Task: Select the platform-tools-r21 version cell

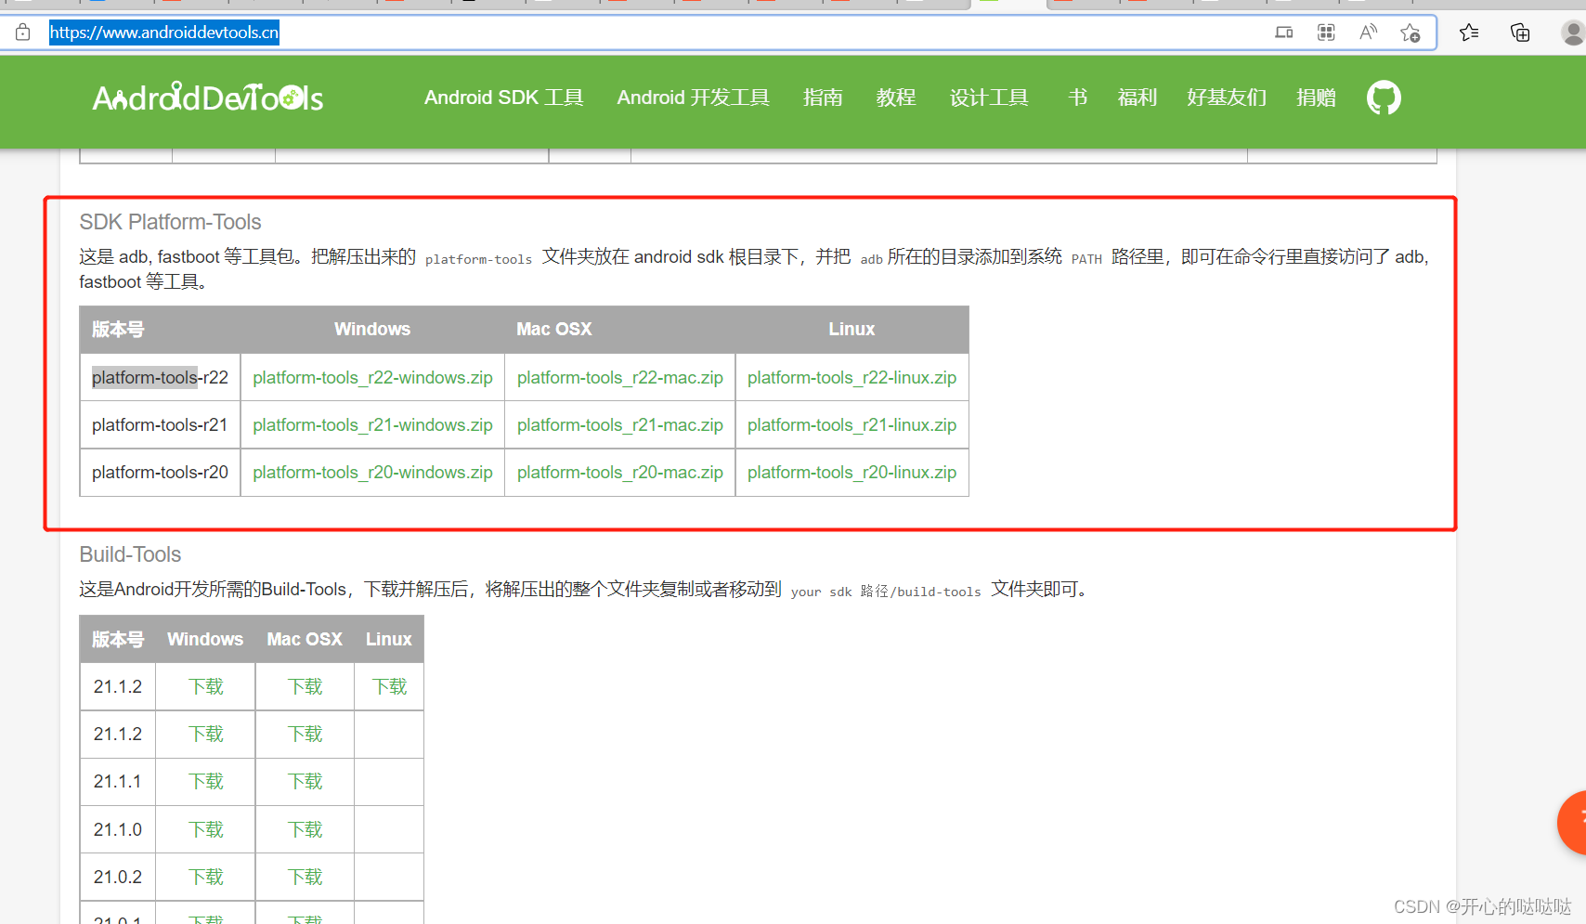Action: [x=160, y=425]
